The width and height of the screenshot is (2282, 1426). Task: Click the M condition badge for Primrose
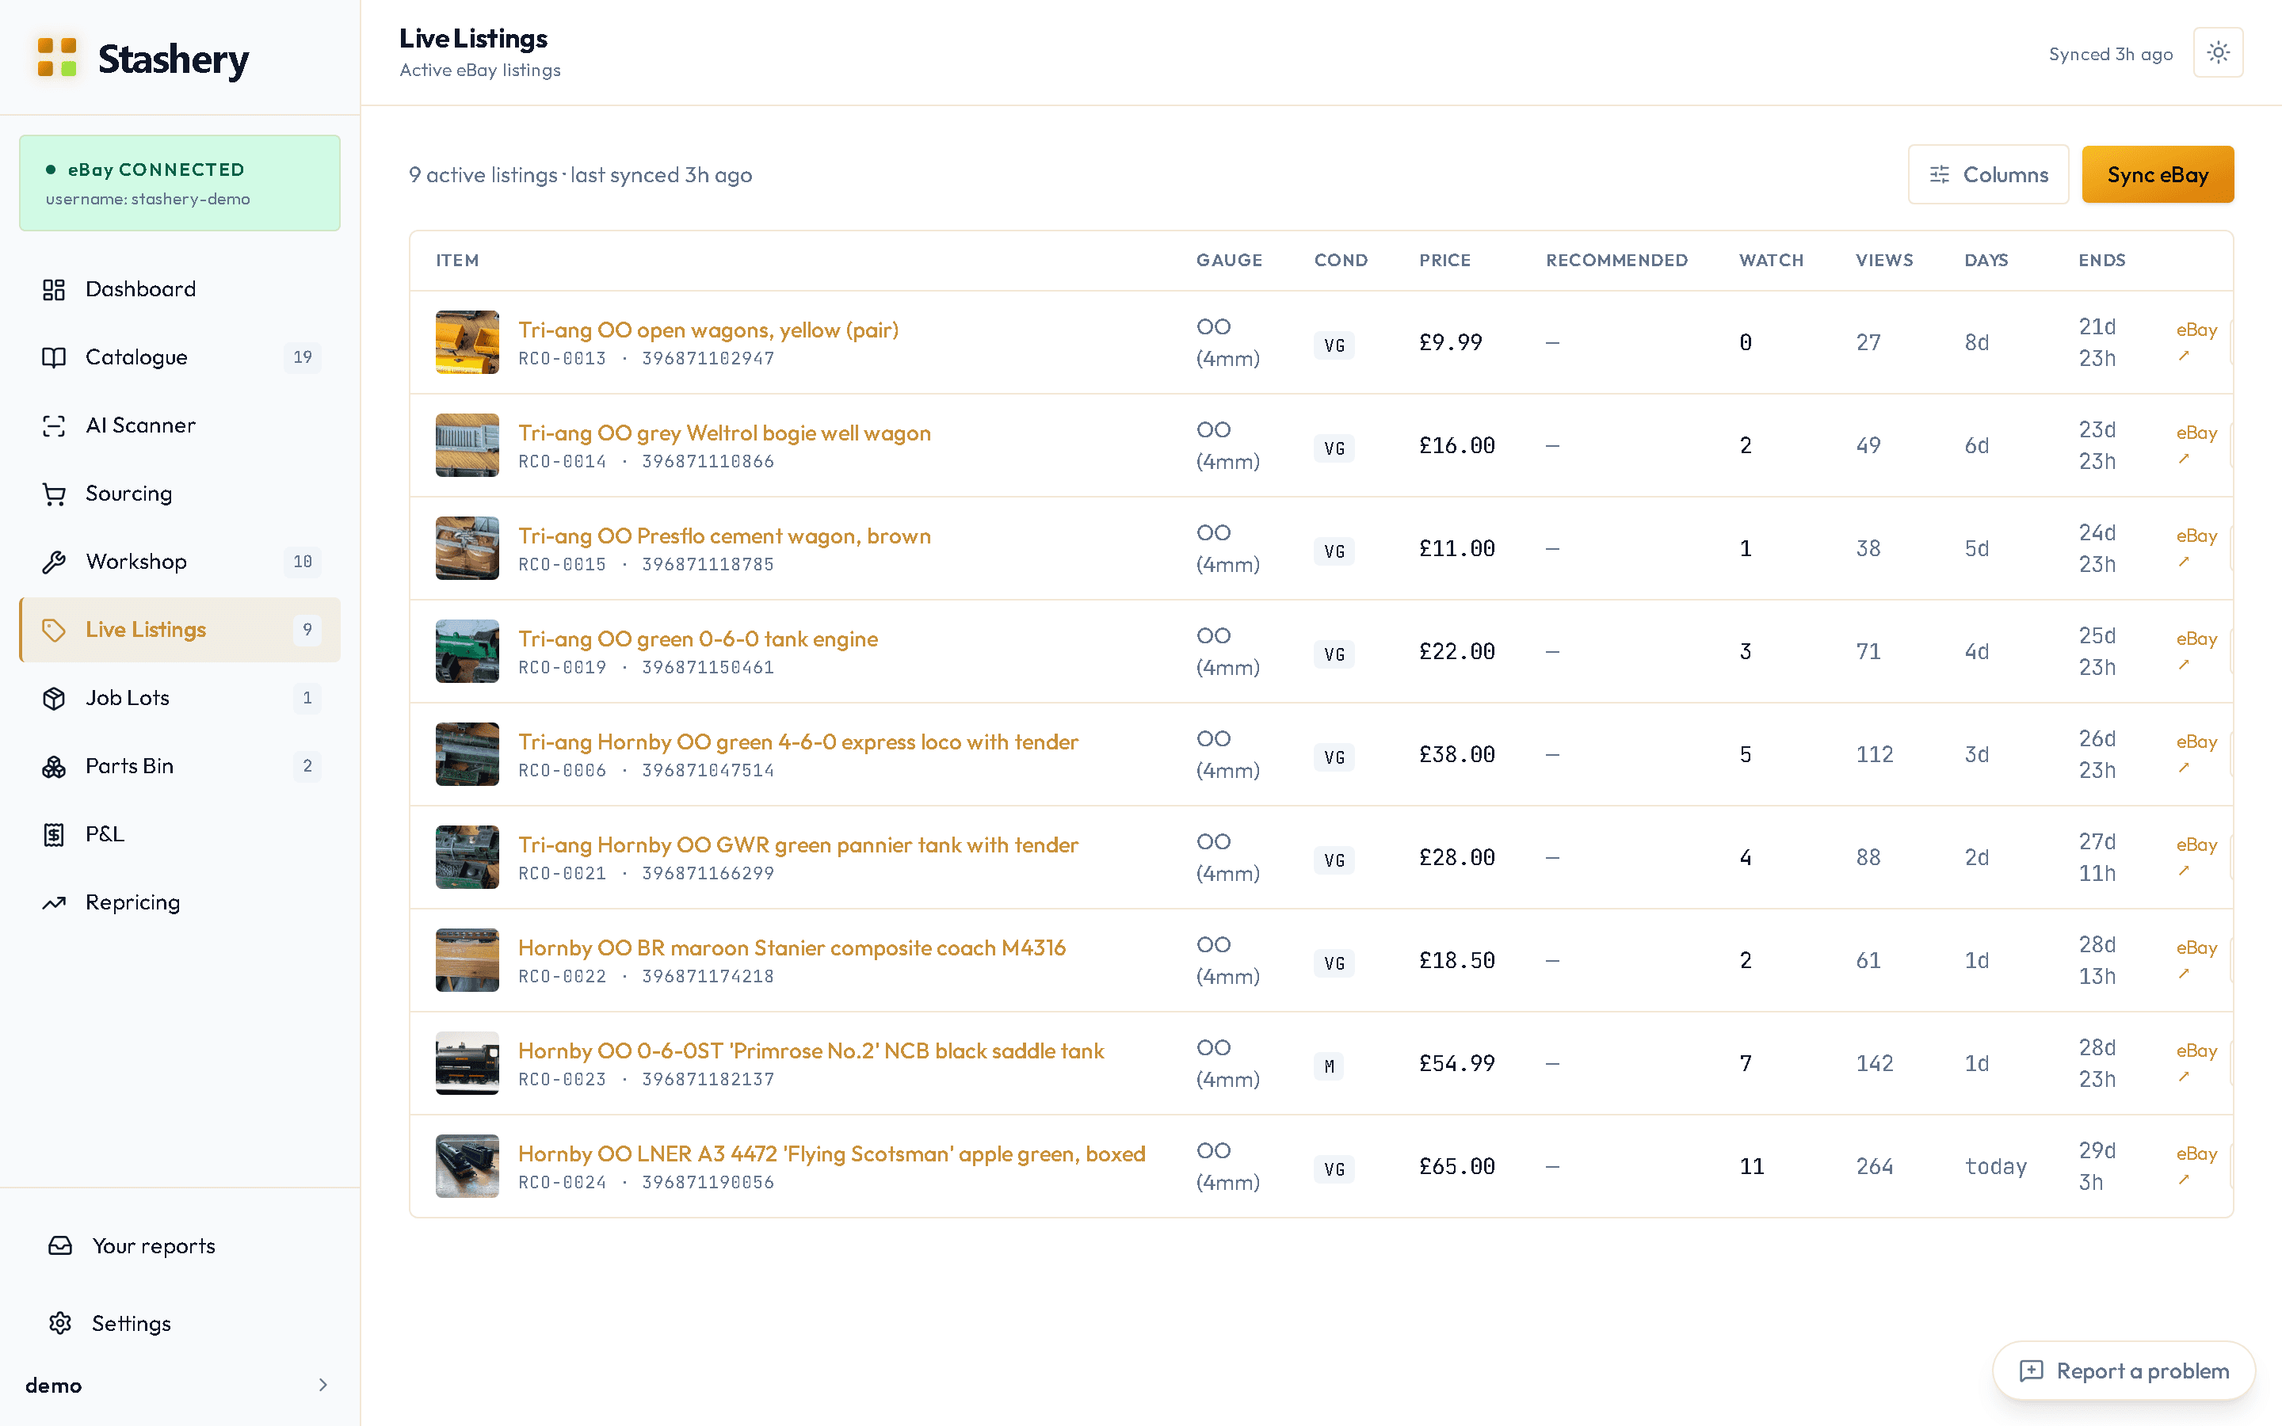click(x=1329, y=1066)
